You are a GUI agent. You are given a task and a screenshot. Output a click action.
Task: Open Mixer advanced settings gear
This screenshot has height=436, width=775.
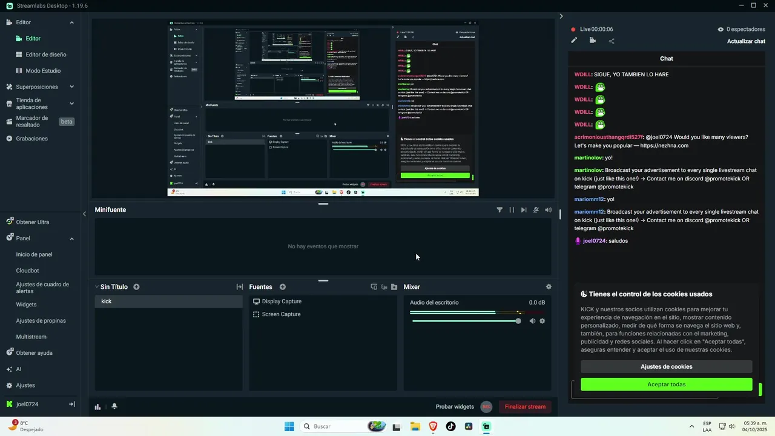(x=549, y=287)
